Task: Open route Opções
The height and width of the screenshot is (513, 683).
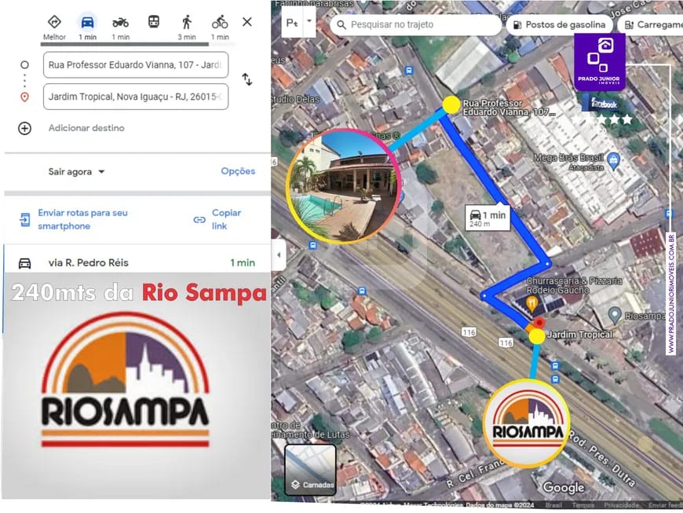Action: pyautogui.click(x=238, y=170)
